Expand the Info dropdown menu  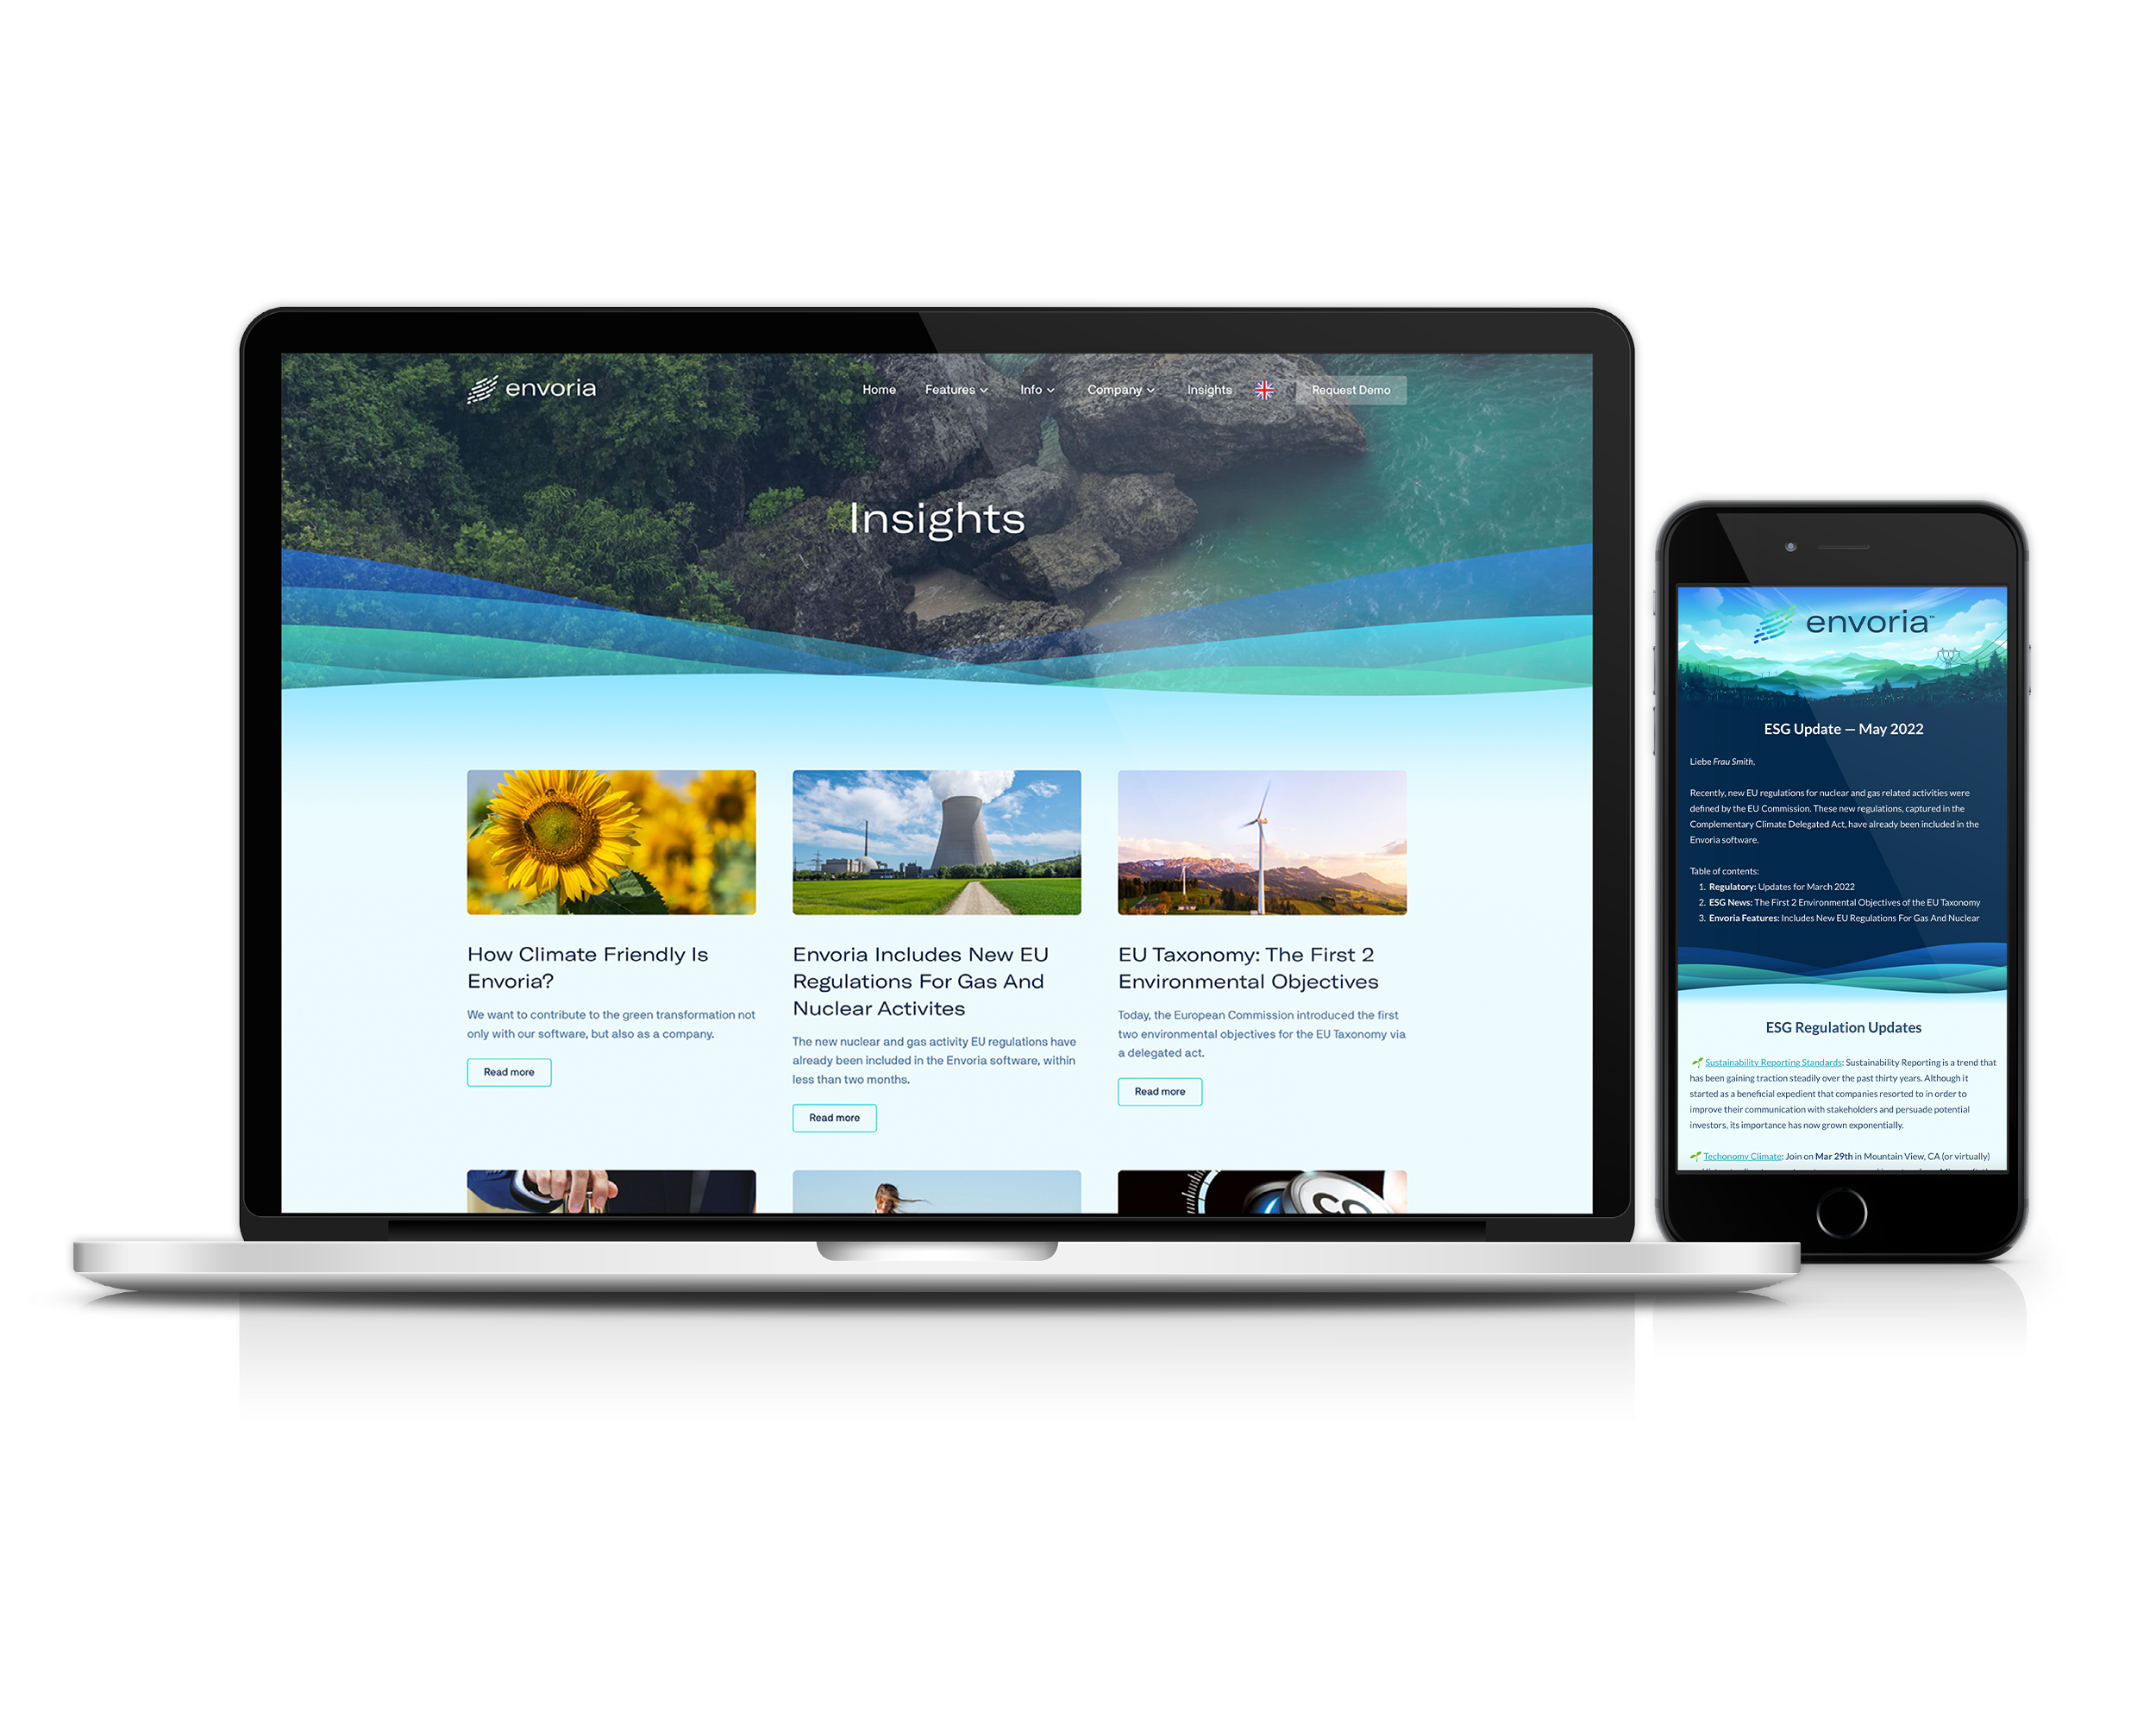pyautogui.click(x=1038, y=391)
